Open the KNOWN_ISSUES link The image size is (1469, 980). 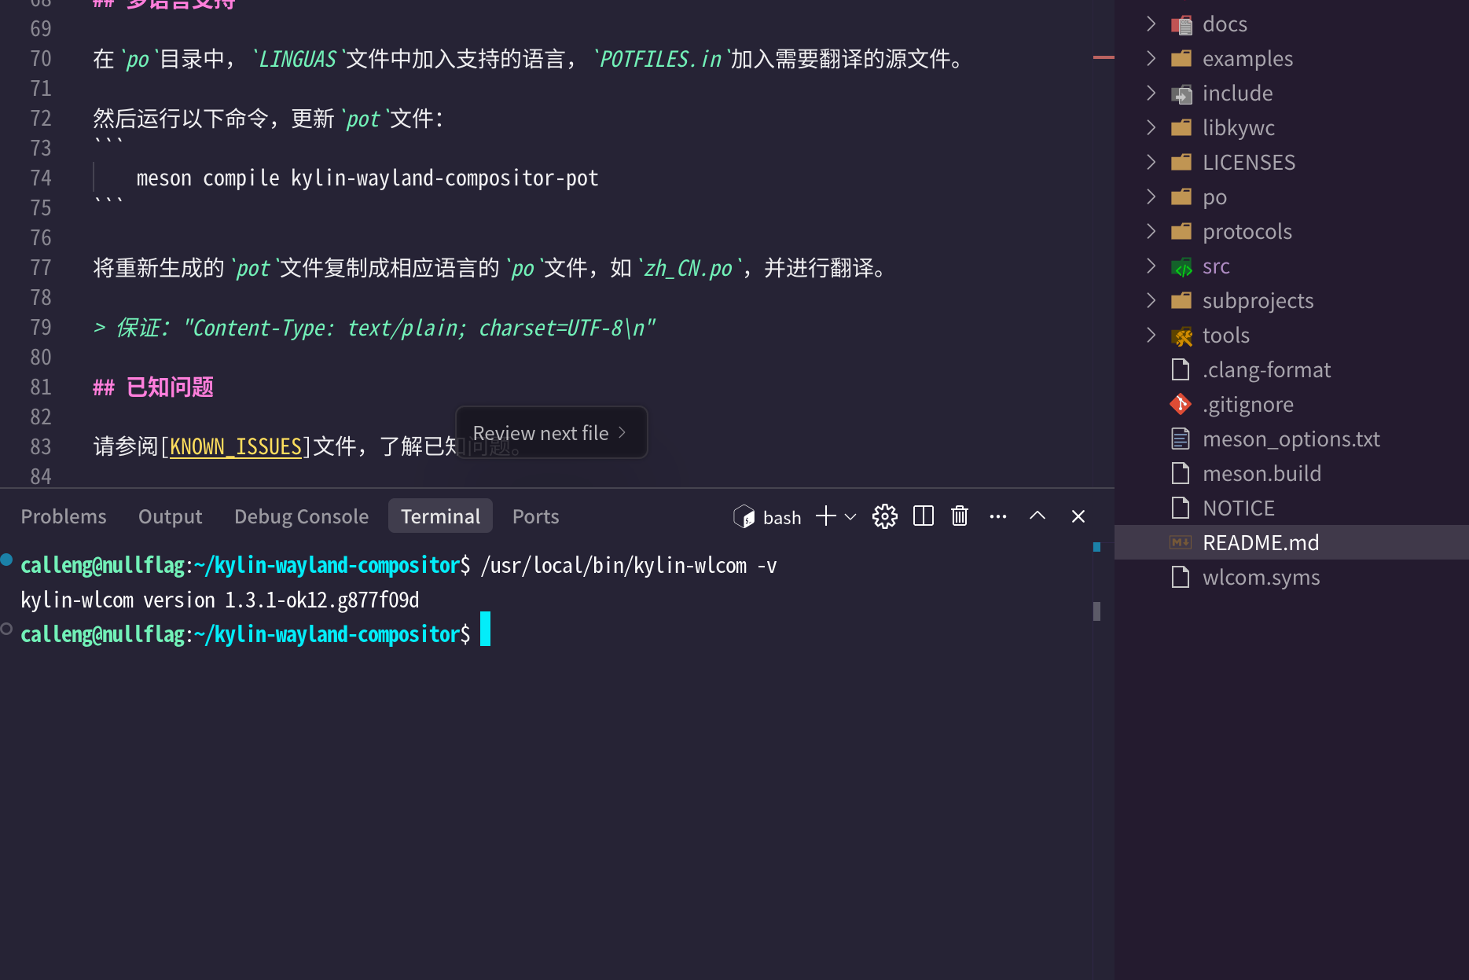coord(236,446)
